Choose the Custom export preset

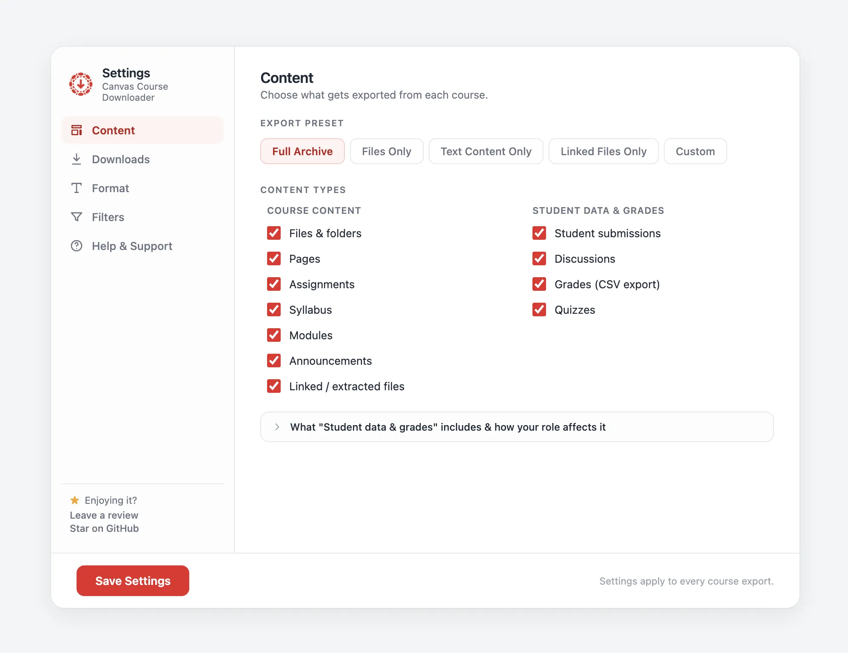(x=695, y=151)
